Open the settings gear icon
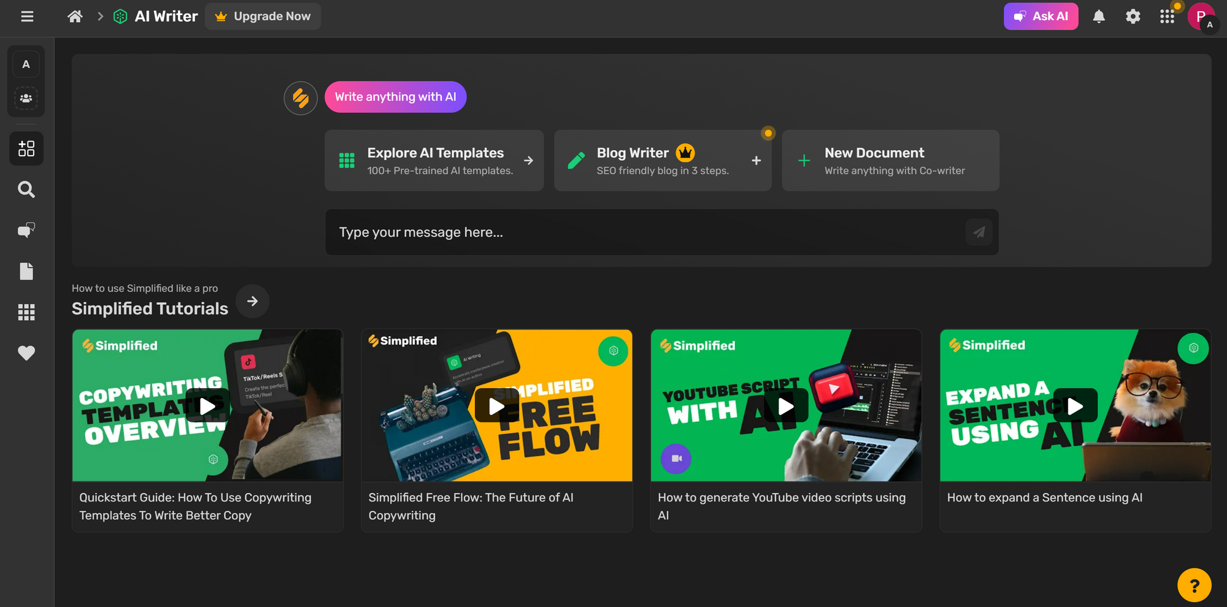Screen dimensions: 1227x607 point(1133,17)
